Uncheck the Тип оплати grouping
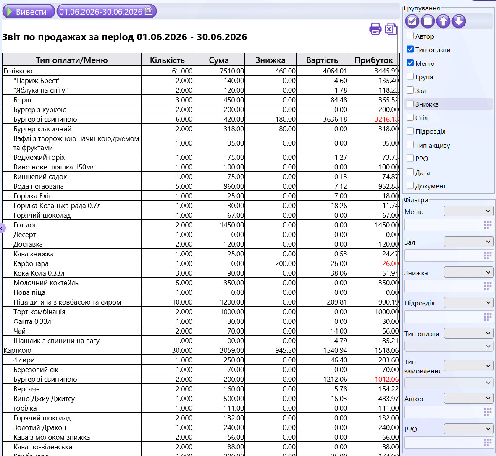This screenshot has height=456, width=496. (x=410, y=50)
